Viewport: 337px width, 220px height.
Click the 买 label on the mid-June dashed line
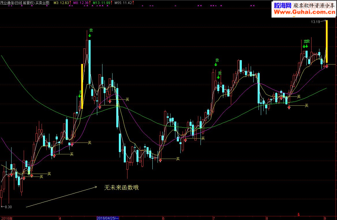(203, 139)
